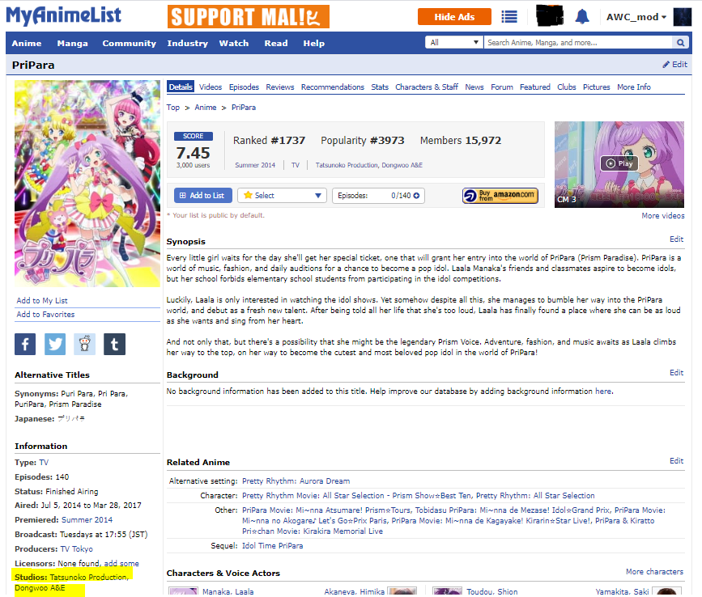The height and width of the screenshot is (597, 702).
Task: Click the search magnifier button
Action: 680,43
